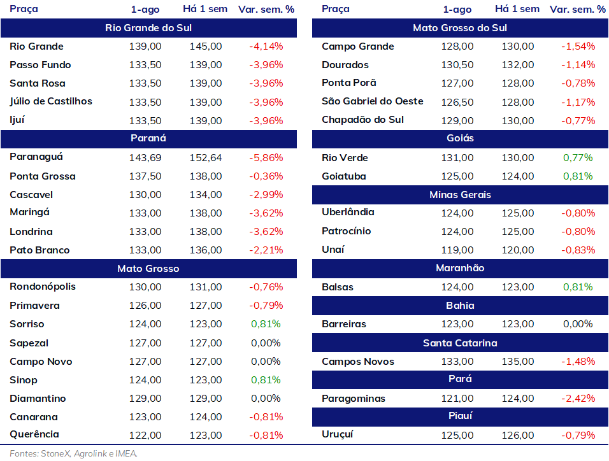This screenshot has height=461, width=609.
Task: Click the Fontes: StoneX, Agrolink e IMEA footnote
Action: coord(73,453)
